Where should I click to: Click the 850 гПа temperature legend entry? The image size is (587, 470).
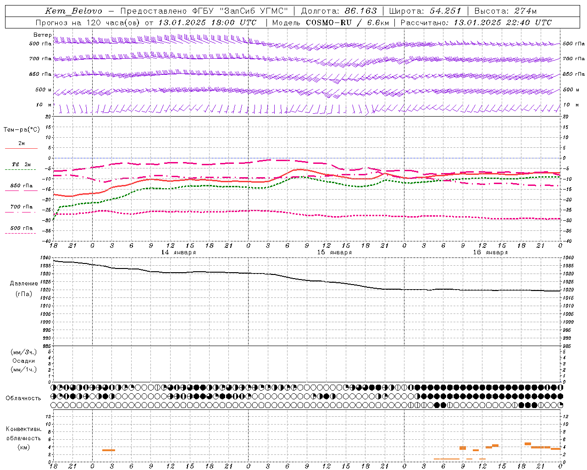tap(21, 186)
